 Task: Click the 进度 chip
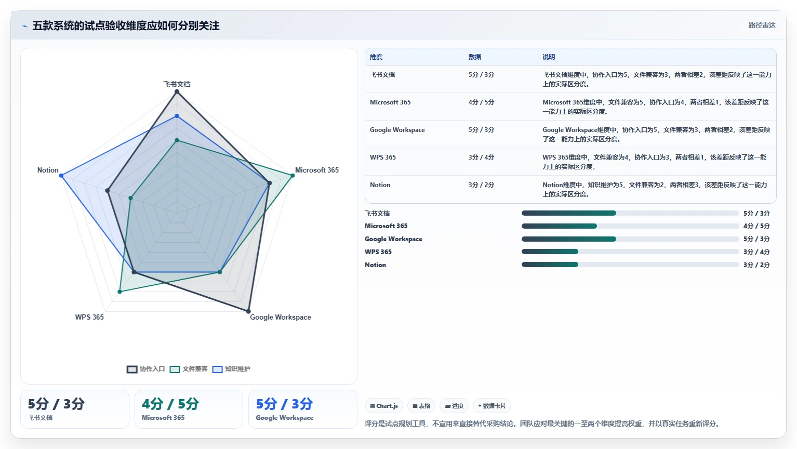click(x=454, y=406)
